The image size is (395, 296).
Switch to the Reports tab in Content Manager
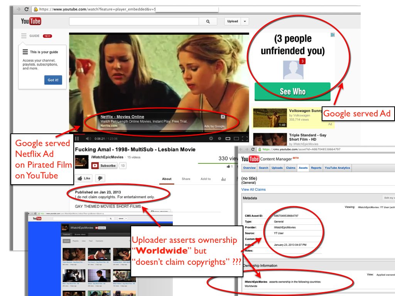click(x=316, y=168)
